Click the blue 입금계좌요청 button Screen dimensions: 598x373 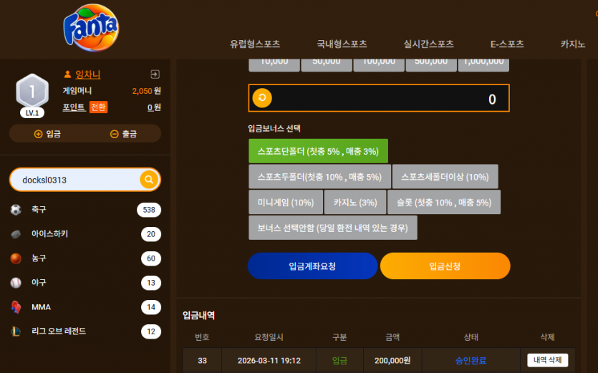point(312,266)
